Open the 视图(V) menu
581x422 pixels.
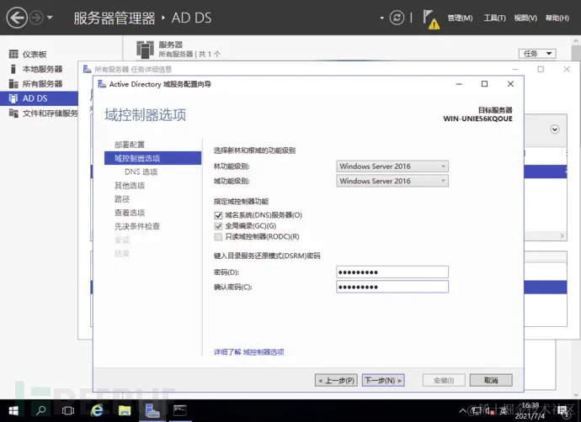(525, 18)
